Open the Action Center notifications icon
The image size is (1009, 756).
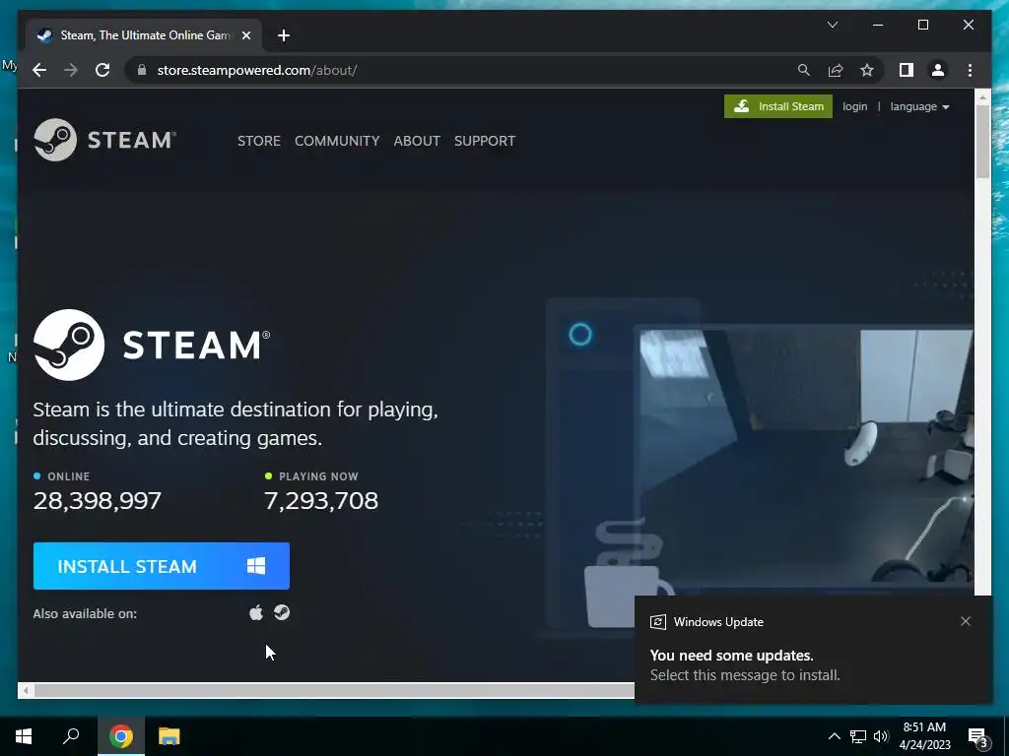(978, 736)
